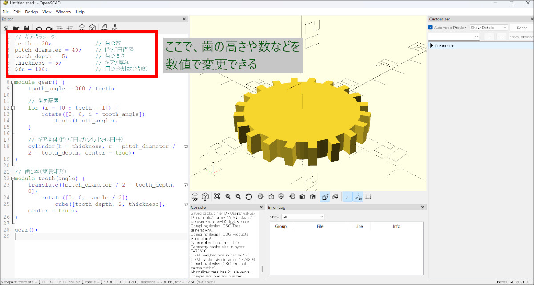
Task: Open the Design menu
Action: pos(32,12)
